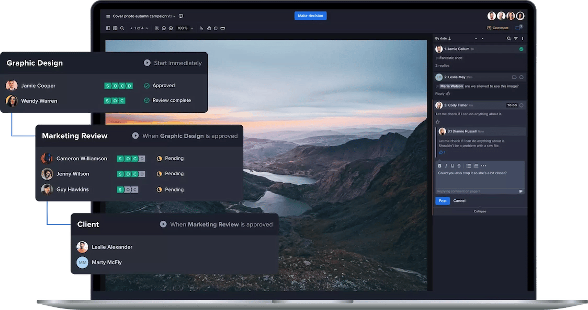Open the more options menu in comment panel
Screen dimensions: 588x310
(x=522, y=39)
